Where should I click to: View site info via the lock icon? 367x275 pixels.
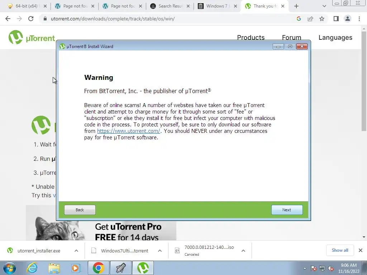(x=45, y=19)
